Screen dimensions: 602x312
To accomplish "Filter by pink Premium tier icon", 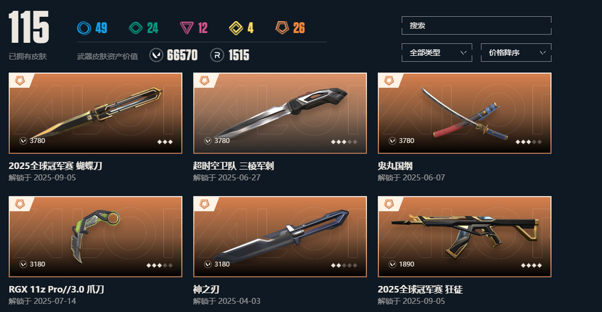I will pos(187,28).
